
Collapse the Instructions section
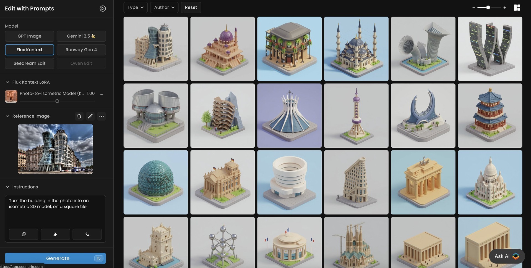click(x=7, y=187)
